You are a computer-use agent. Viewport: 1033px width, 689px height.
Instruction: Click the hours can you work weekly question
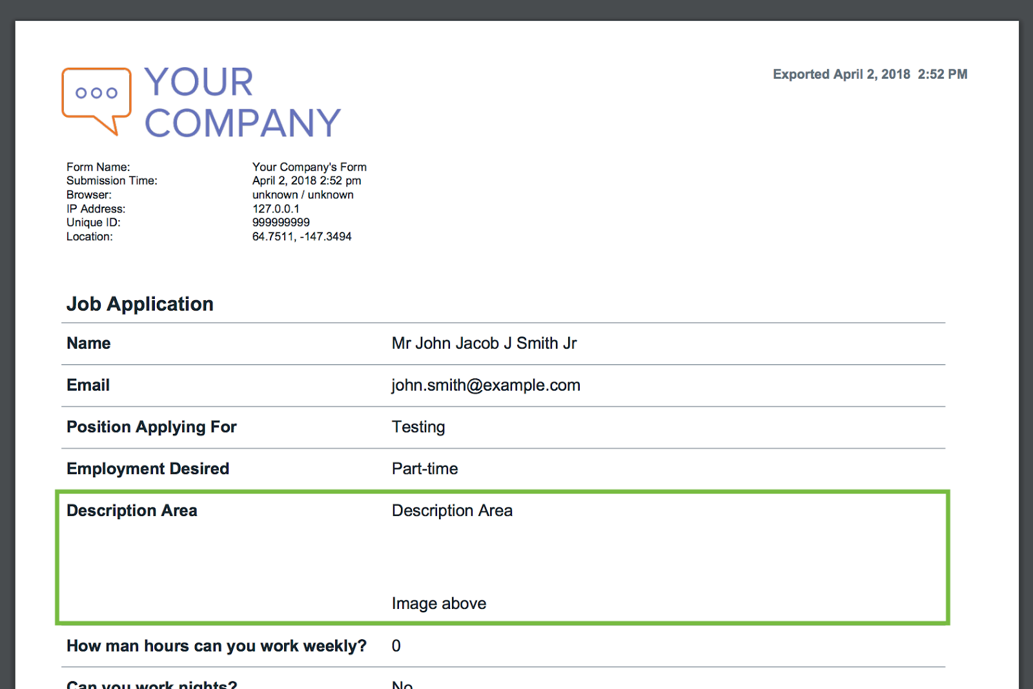(216, 646)
